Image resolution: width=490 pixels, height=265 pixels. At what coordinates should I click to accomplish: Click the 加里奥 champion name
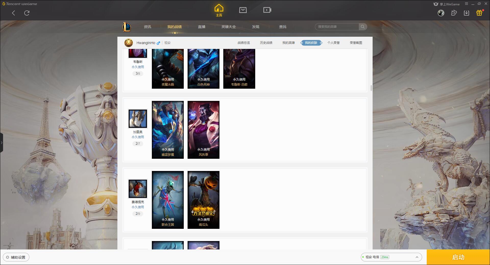(x=138, y=132)
